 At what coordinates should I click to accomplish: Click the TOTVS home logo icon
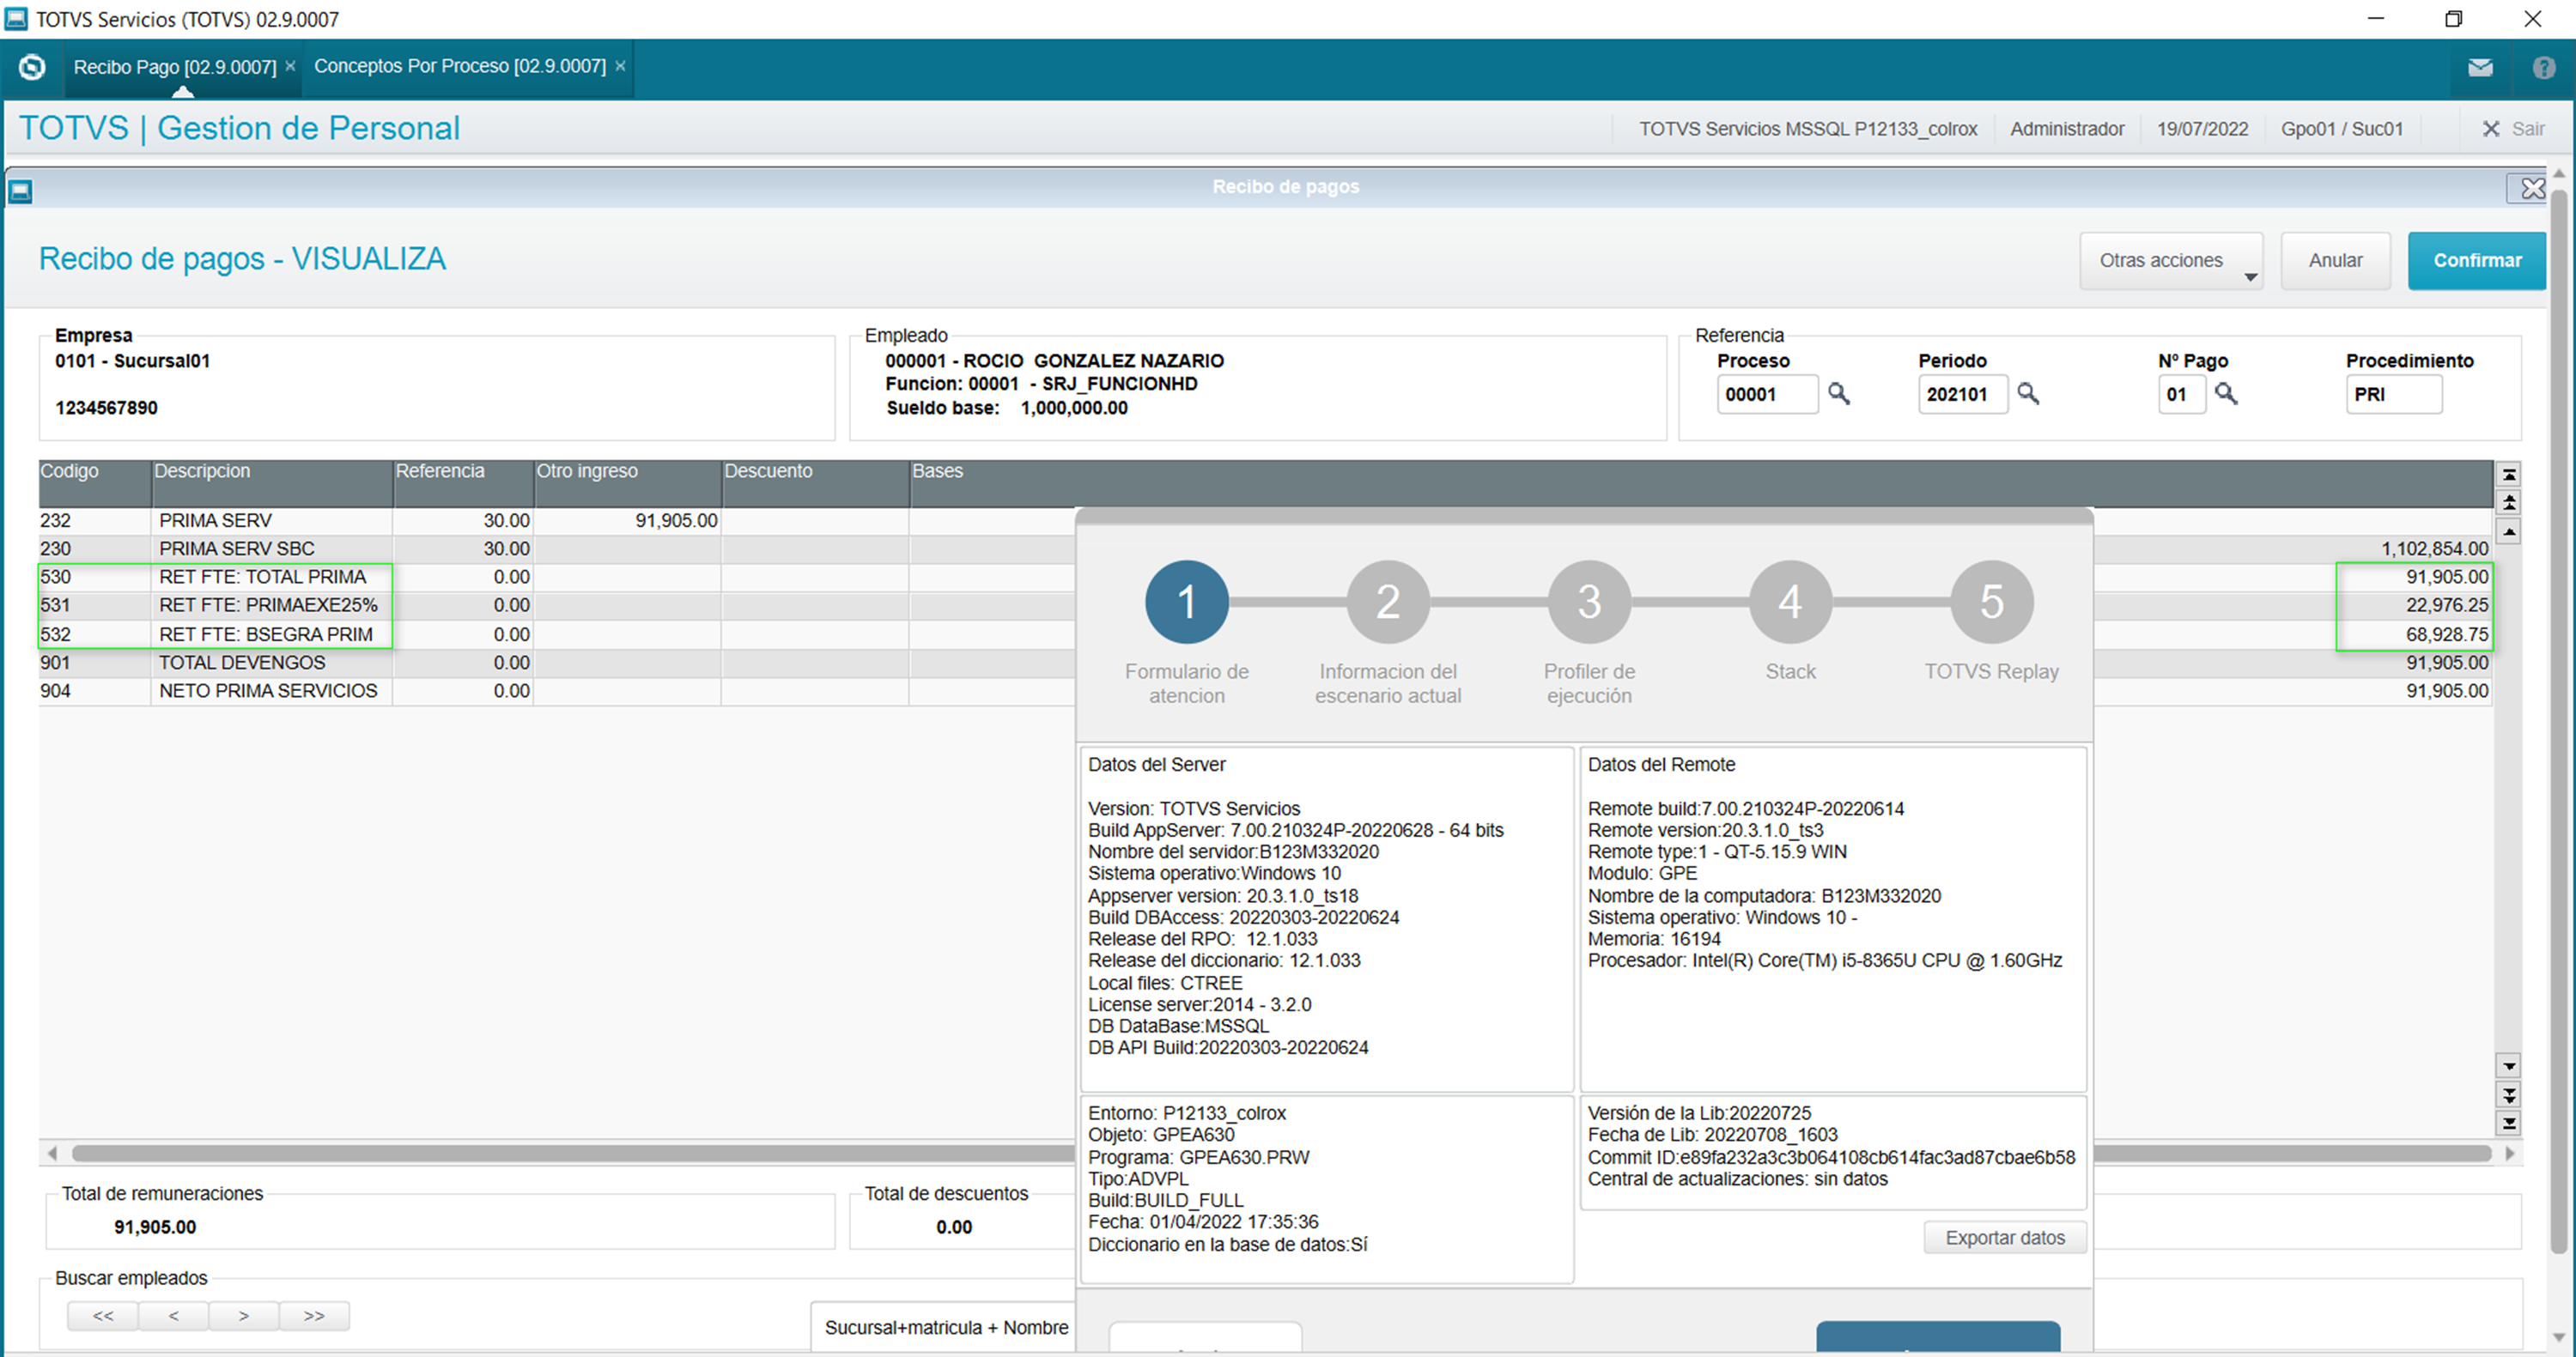pos(32,67)
